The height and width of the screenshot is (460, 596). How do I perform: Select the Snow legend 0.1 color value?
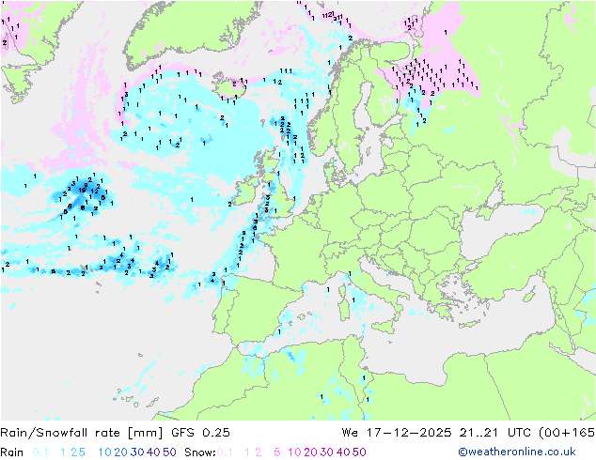click(x=225, y=452)
